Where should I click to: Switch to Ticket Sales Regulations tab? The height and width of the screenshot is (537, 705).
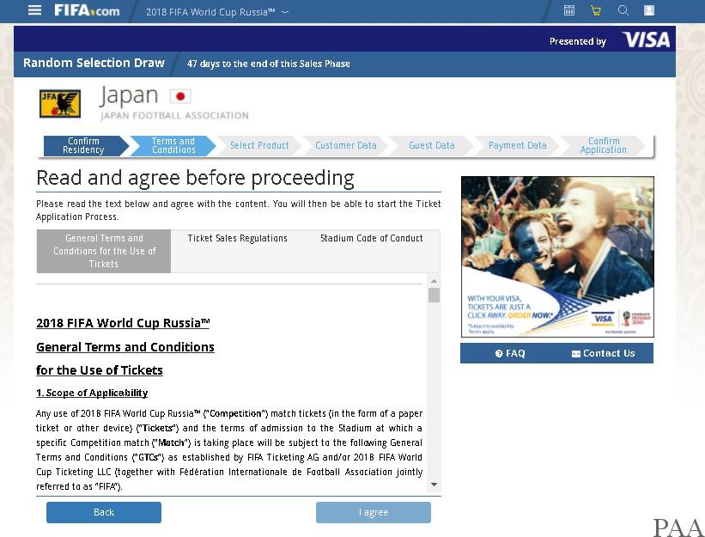tap(237, 238)
